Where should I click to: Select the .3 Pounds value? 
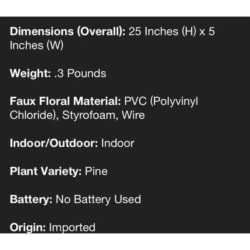coord(80,73)
